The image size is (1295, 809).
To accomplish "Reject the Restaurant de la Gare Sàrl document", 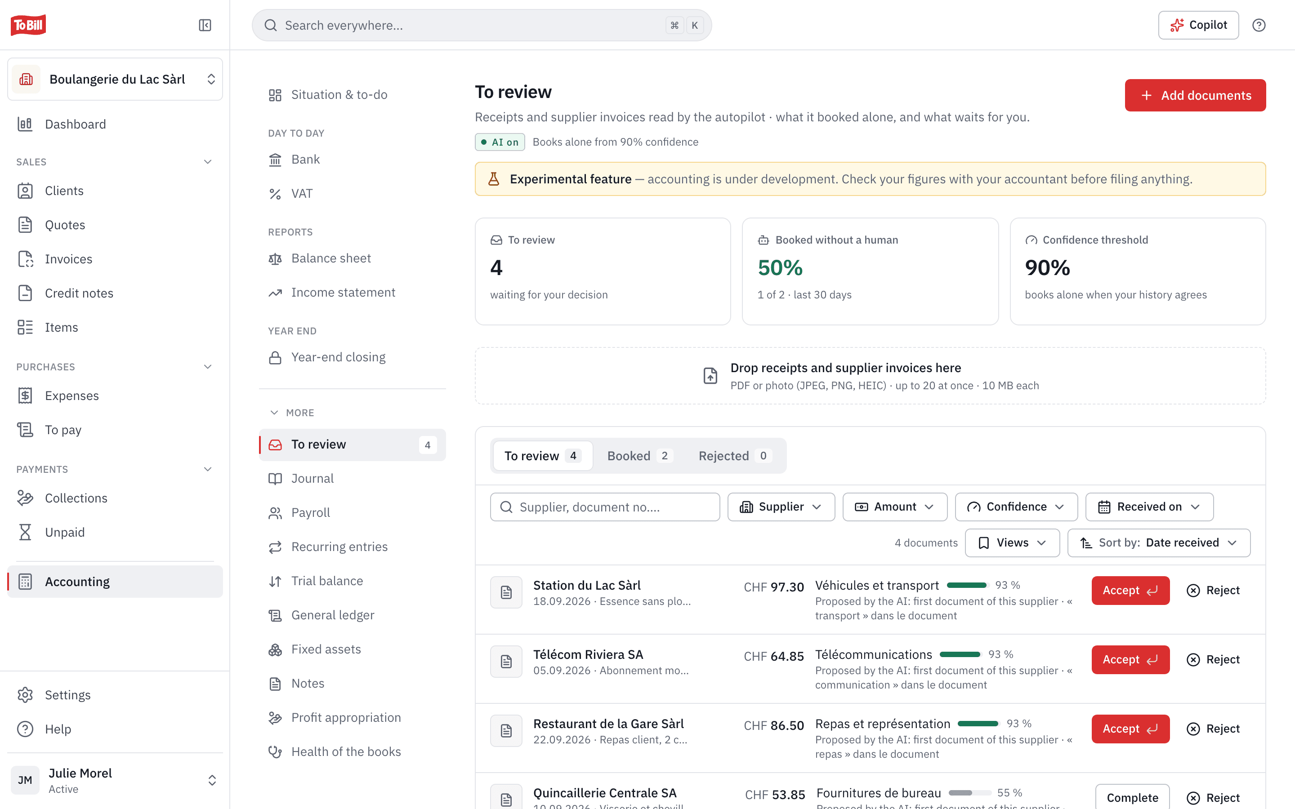I will pyautogui.click(x=1213, y=729).
